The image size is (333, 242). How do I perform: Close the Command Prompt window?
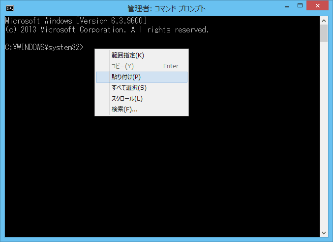[317, 6]
